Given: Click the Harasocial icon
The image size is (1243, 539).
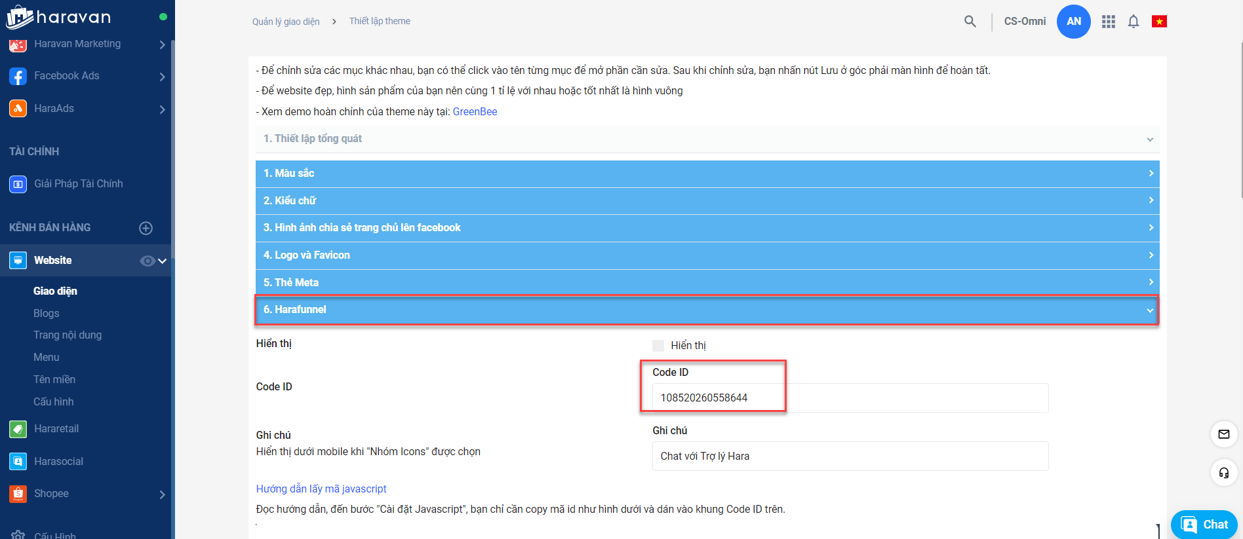Looking at the screenshot, I should [x=18, y=462].
